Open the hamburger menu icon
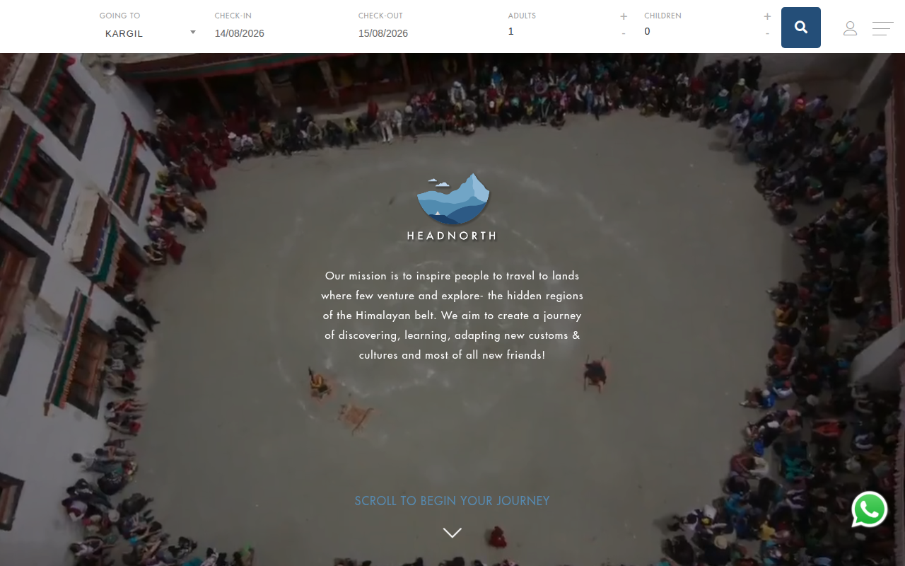Screen dimensions: 905x566 click(882, 29)
